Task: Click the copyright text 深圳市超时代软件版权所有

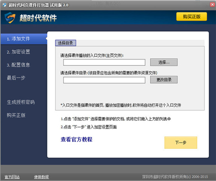Action: tap(175, 177)
